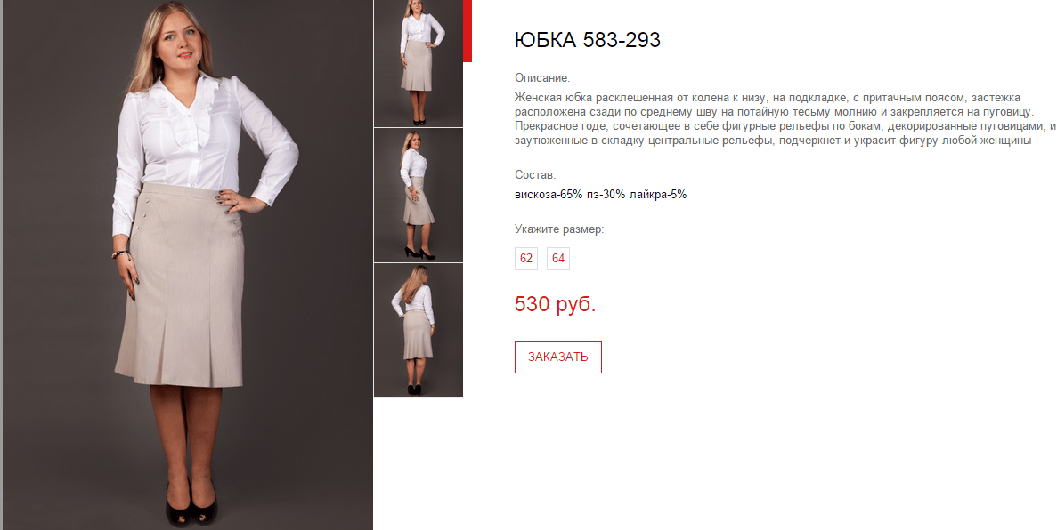Open the front-view thumbnail at top
The width and height of the screenshot is (1057, 530).
tap(419, 63)
